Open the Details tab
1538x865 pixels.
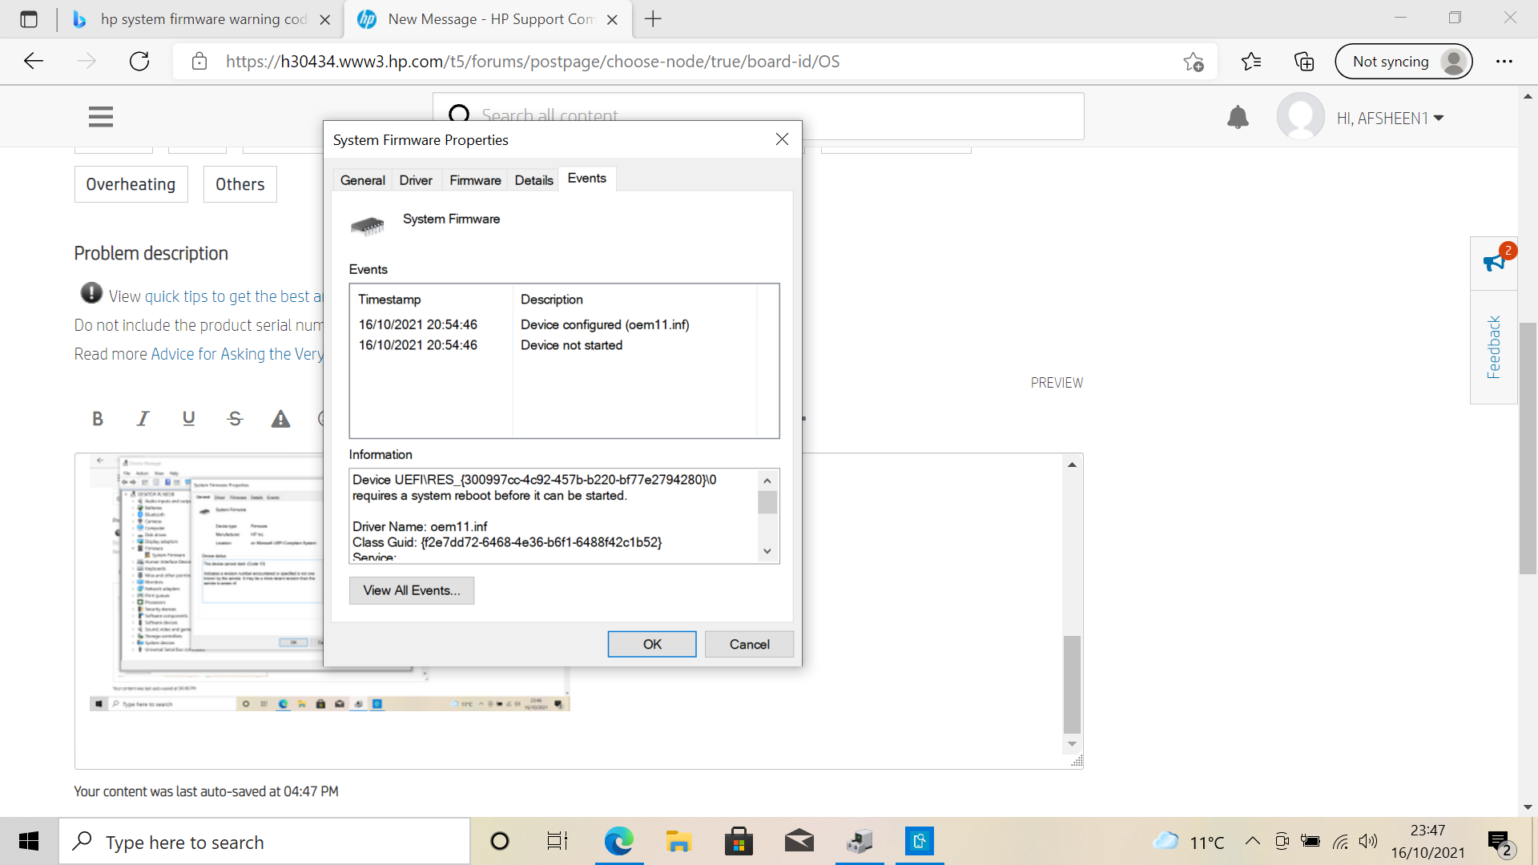click(533, 180)
